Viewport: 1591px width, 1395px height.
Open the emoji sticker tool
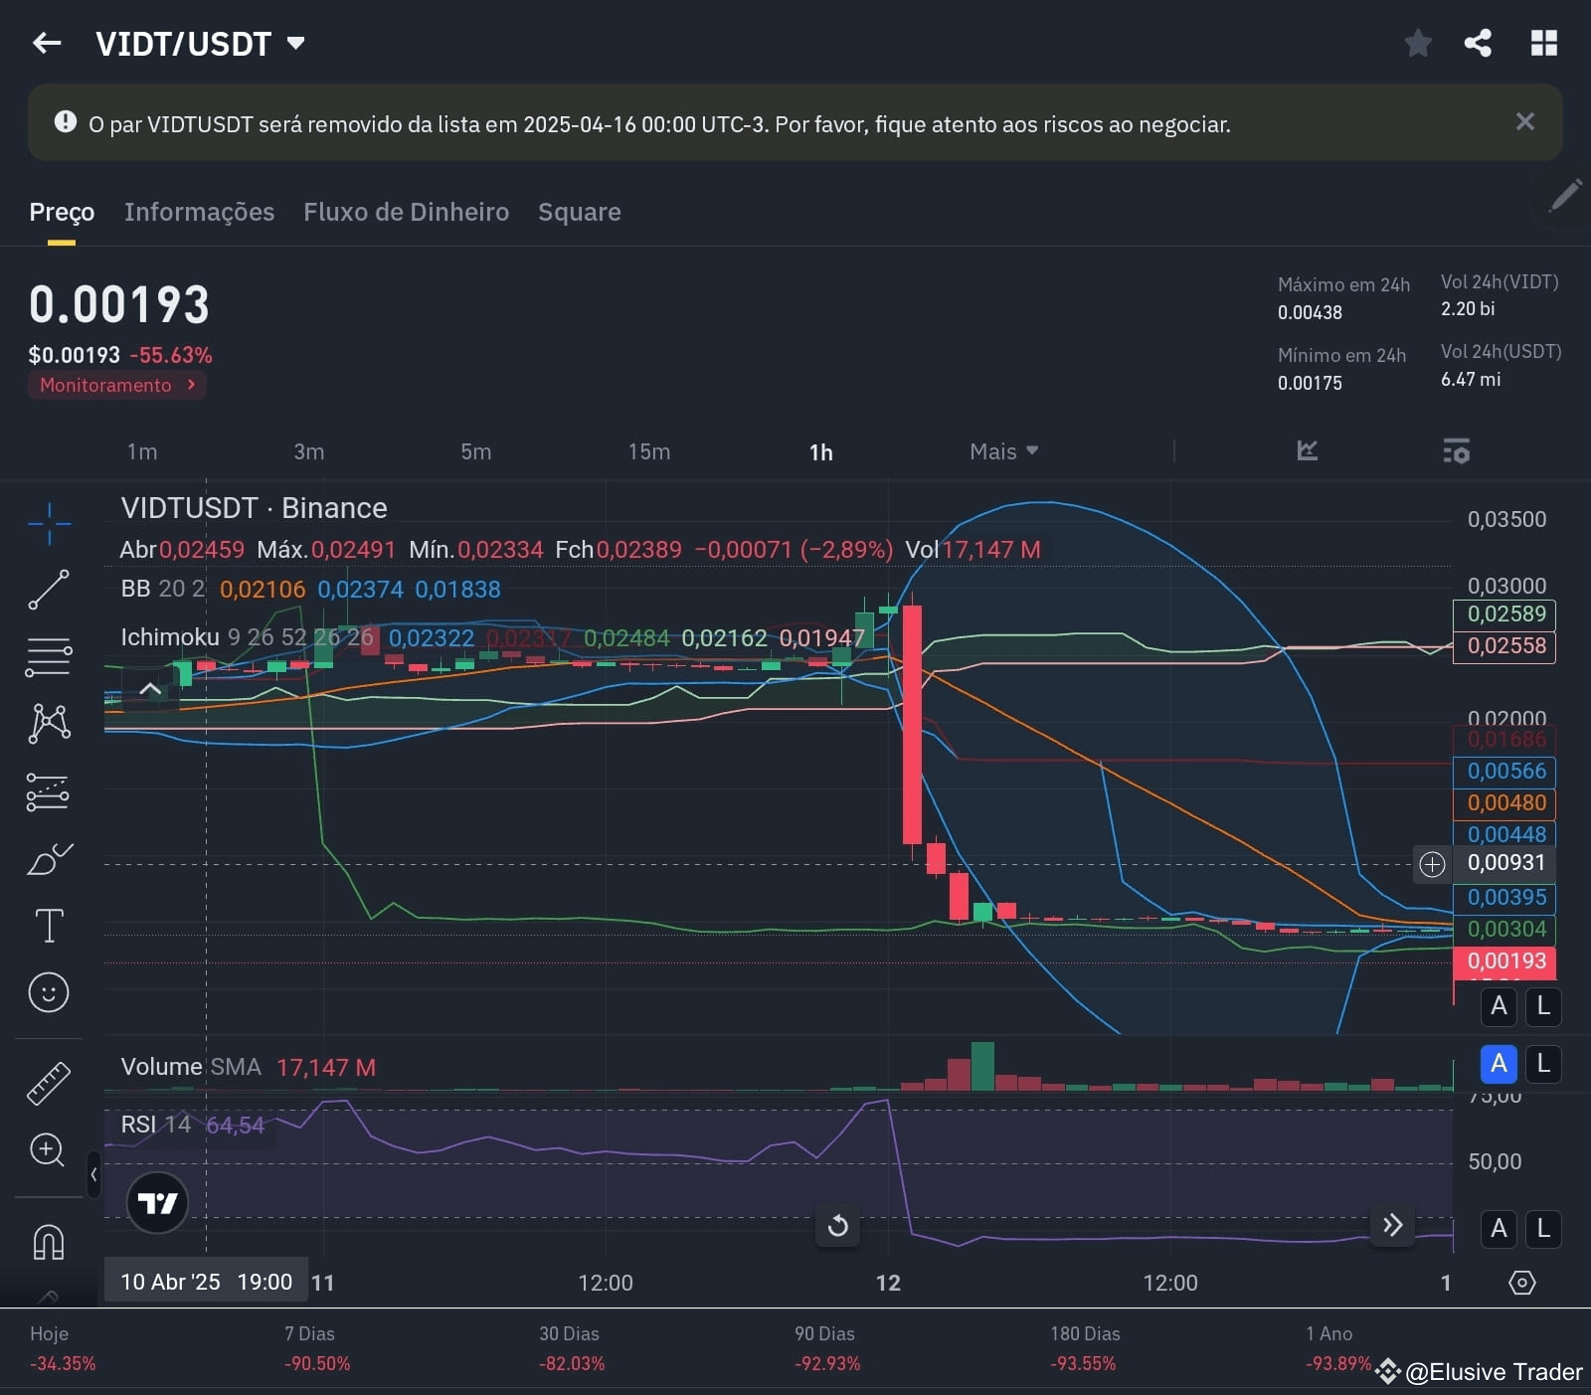point(49,992)
